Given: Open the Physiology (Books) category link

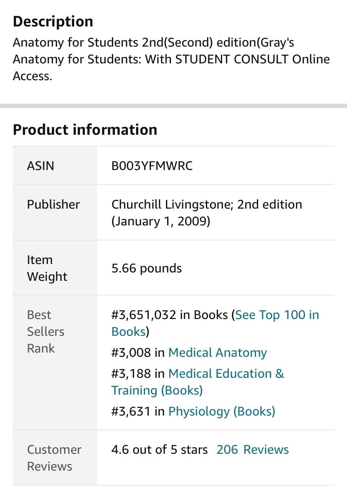Looking at the screenshot, I should point(222,411).
